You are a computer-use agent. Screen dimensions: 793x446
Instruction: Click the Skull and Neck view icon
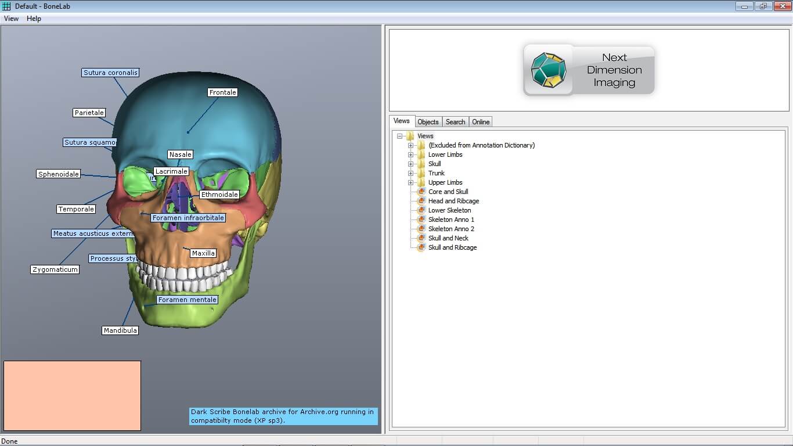(x=421, y=238)
